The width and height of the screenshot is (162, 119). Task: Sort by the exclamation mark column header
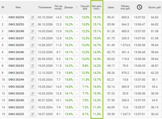tap(77, 7)
